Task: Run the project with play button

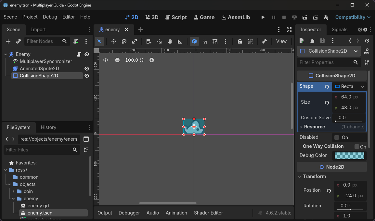Action: point(263,17)
